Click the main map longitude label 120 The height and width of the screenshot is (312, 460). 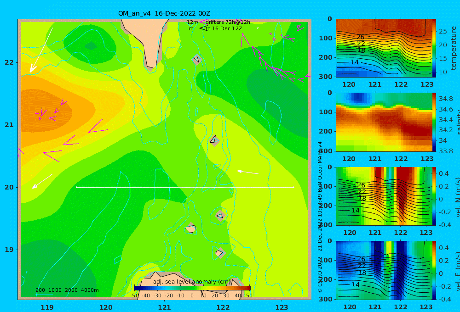click(x=106, y=307)
